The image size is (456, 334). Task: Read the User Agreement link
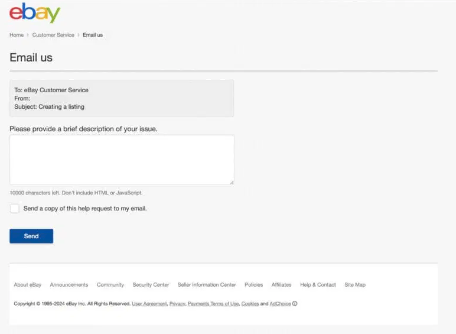click(x=149, y=304)
